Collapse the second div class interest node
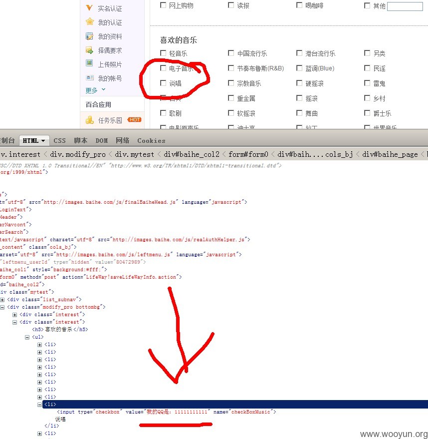428x439 pixels. pos(15,322)
